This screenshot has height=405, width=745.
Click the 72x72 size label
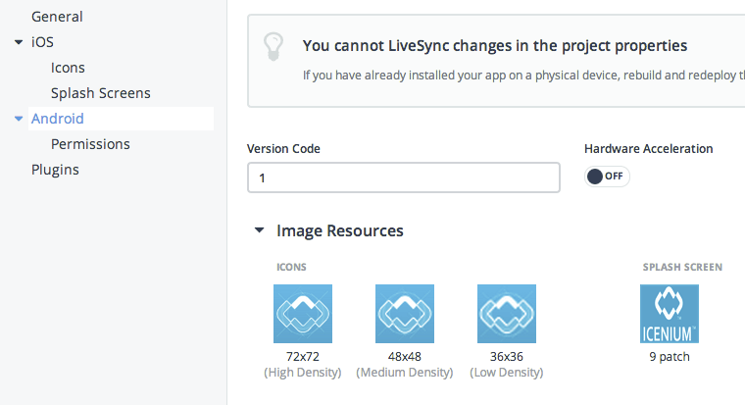coord(303,357)
